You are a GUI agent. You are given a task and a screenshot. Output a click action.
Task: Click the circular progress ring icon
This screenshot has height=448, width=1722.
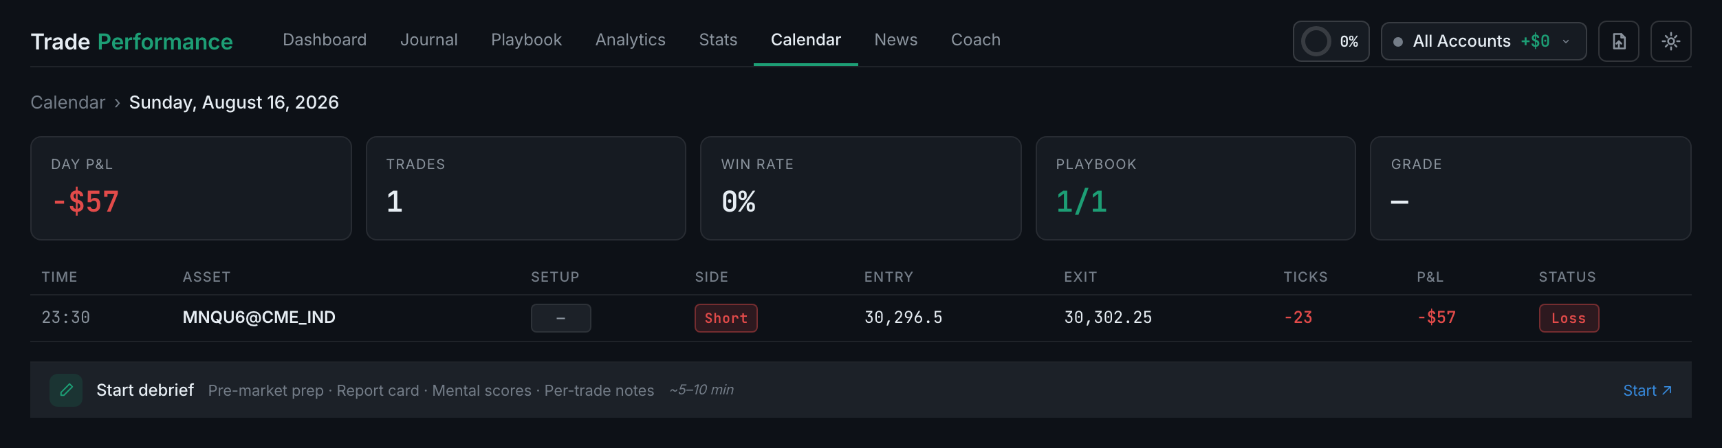pyautogui.click(x=1316, y=42)
